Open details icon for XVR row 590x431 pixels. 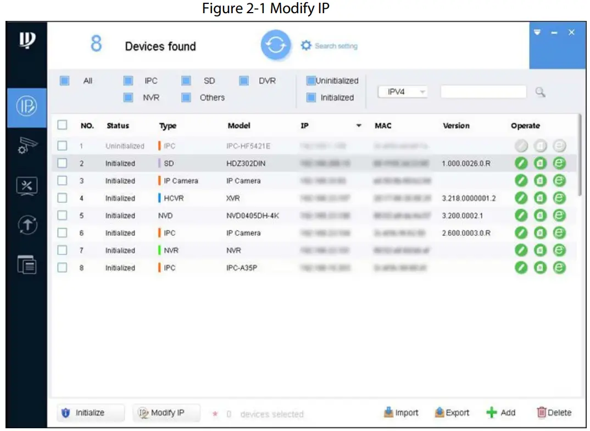coord(541,198)
